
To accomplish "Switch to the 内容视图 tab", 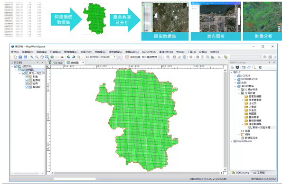I will (x=56, y=63).
